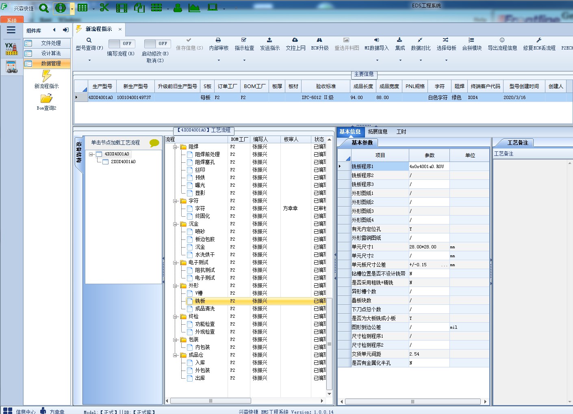Click the green lifebuoy icon in title bar
The image size is (573, 414).
[61, 8]
